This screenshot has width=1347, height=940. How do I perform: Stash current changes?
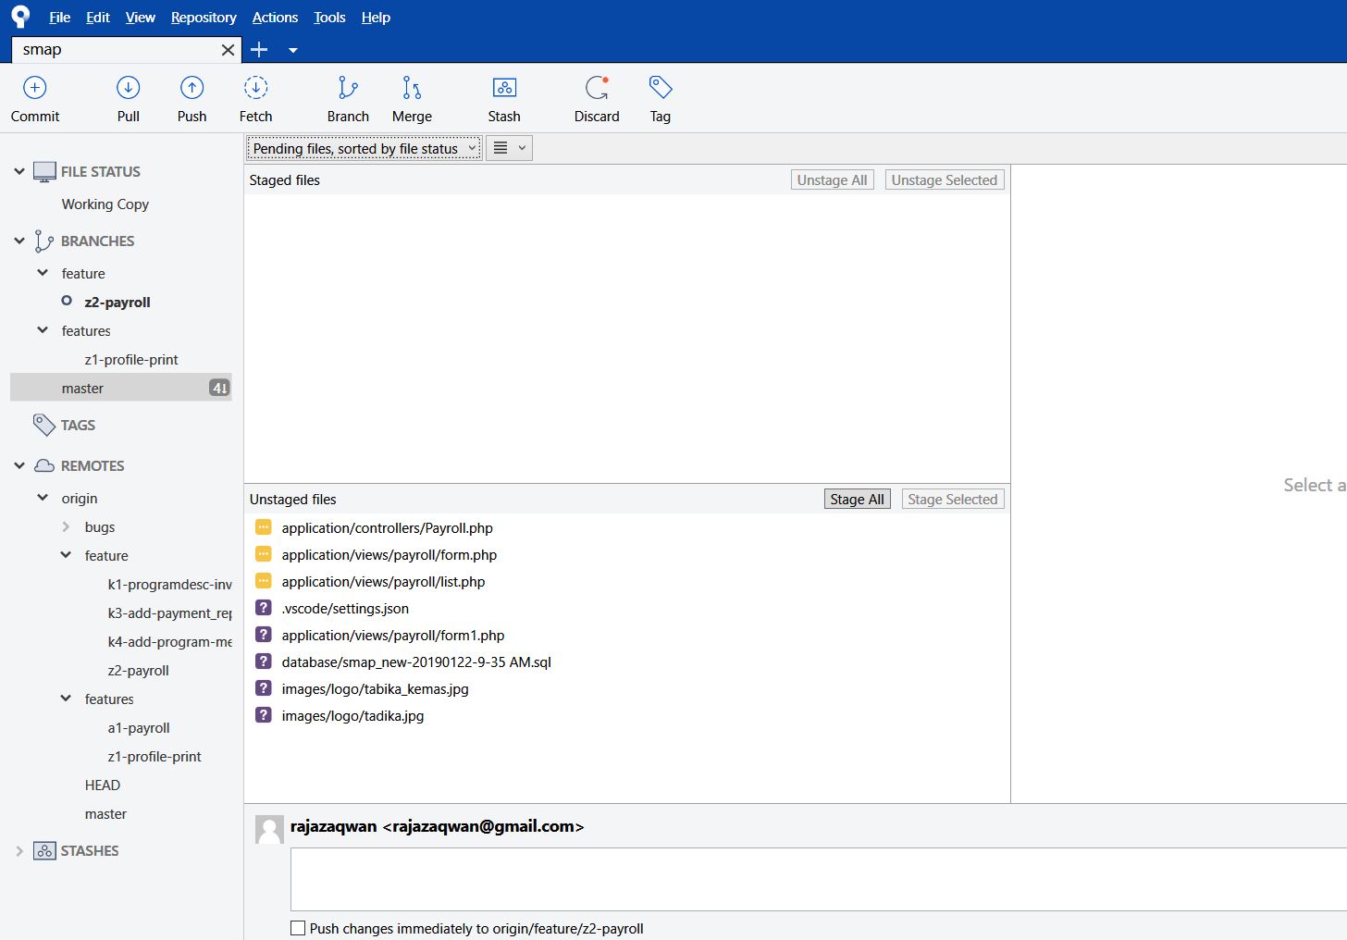tap(504, 97)
